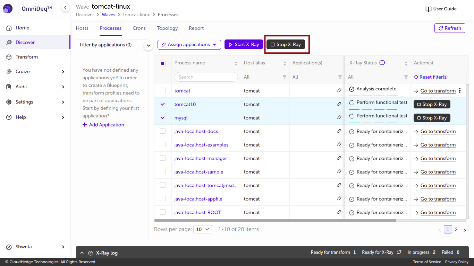Click the Host alias column filter icon
474x266 pixels.
(285, 77)
